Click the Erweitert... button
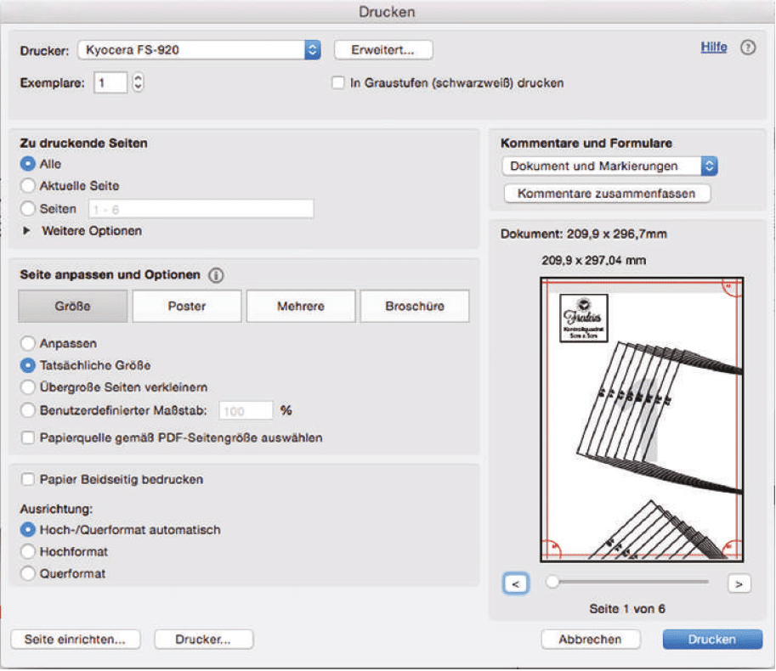The height and width of the screenshot is (671, 776). 383,50
